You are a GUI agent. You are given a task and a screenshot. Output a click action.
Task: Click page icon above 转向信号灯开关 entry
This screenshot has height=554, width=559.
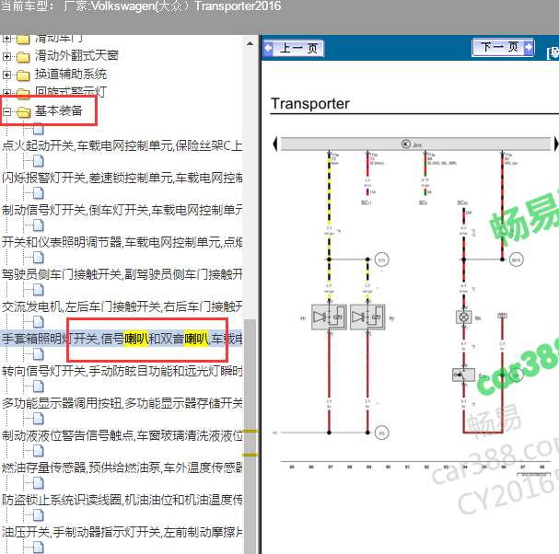point(39,354)
